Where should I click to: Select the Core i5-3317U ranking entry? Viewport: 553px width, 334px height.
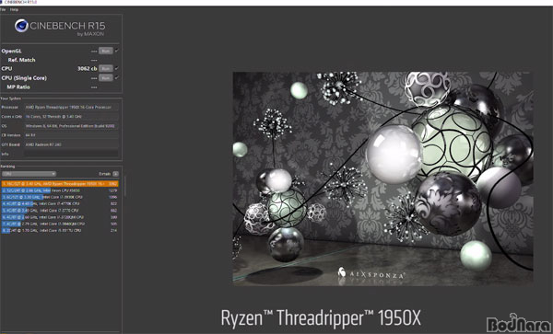coord(60,231)
